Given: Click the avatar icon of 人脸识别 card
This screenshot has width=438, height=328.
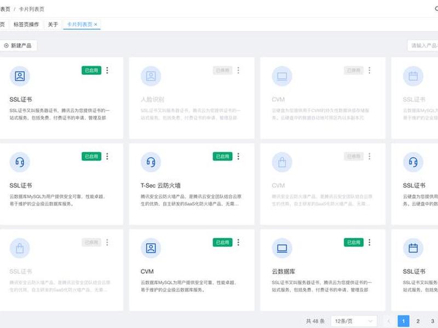Looking at the screenshot, I should coord(151,76).
